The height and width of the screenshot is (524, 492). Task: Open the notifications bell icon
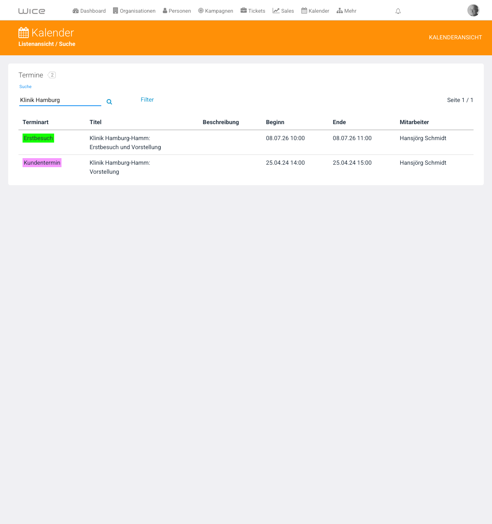tap(398, 11)
